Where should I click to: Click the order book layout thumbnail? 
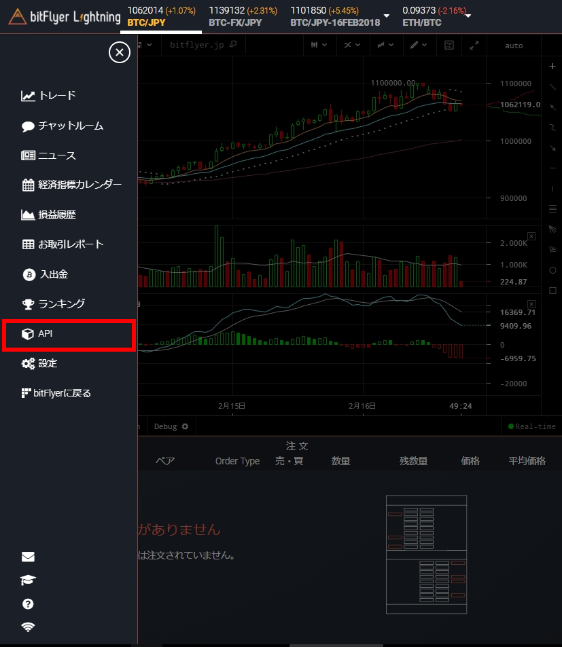(427, 555)
